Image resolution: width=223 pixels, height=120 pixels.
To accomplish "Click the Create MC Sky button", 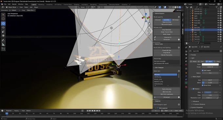I will tap(167, 50).
